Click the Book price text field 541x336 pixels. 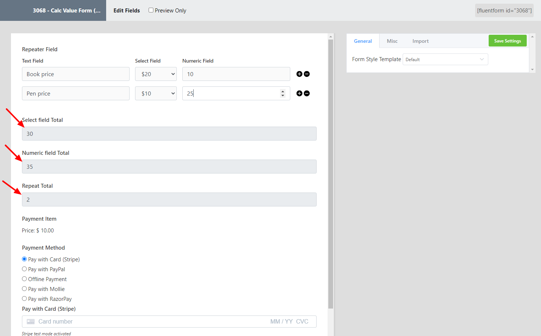click(76, 74)
